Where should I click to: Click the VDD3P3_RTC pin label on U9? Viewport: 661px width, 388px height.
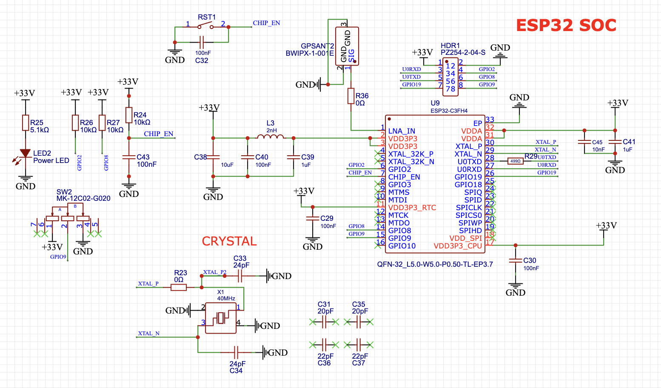coord(412,208)
